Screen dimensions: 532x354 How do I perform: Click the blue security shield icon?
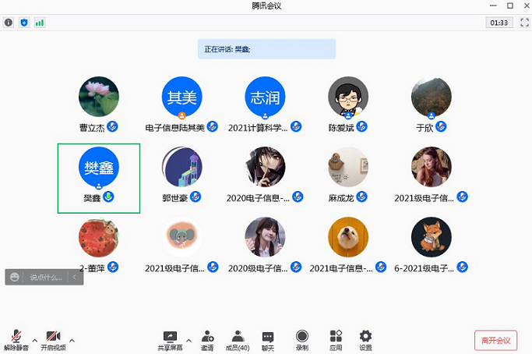23,23
